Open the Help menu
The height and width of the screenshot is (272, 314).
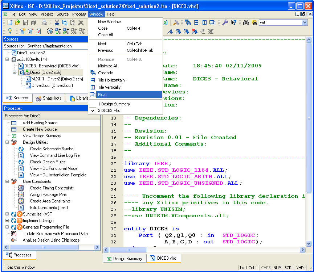click(111, 14)
